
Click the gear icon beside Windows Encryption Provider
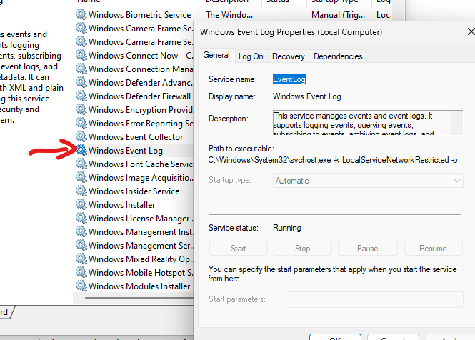(81, 109)
